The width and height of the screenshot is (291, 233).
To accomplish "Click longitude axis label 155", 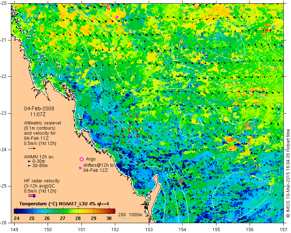I will pyautogui.click(x=216, y=230).
